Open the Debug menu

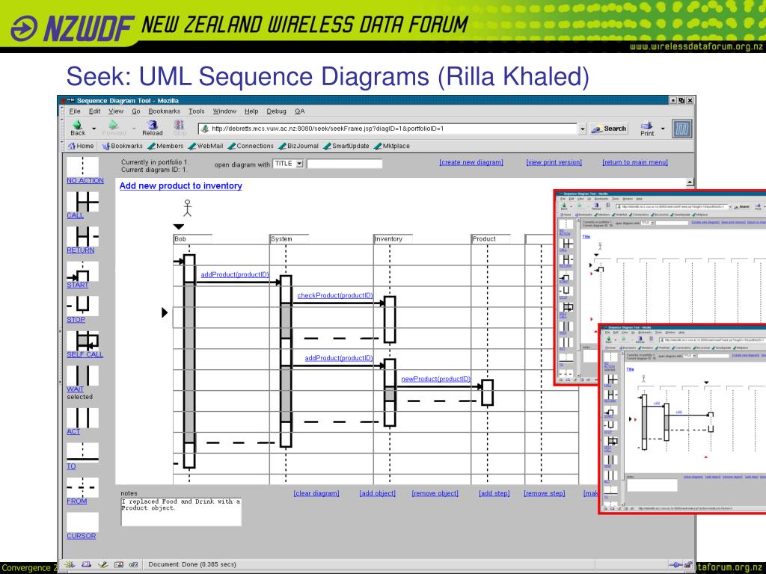pos(276,111)
